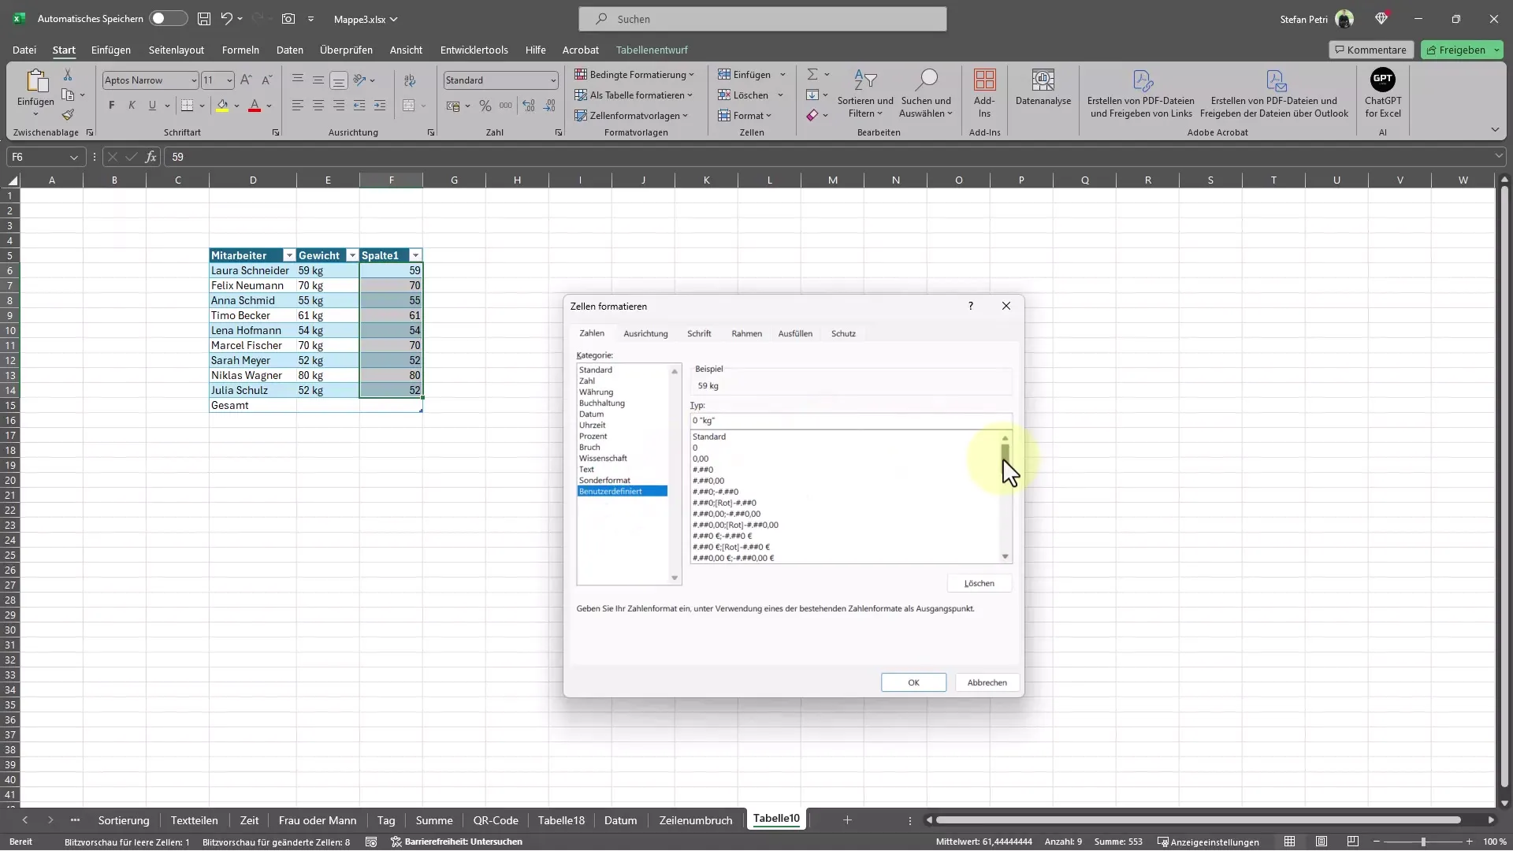Select the Tabellentwurf ribbon tab

pos(652,50)
